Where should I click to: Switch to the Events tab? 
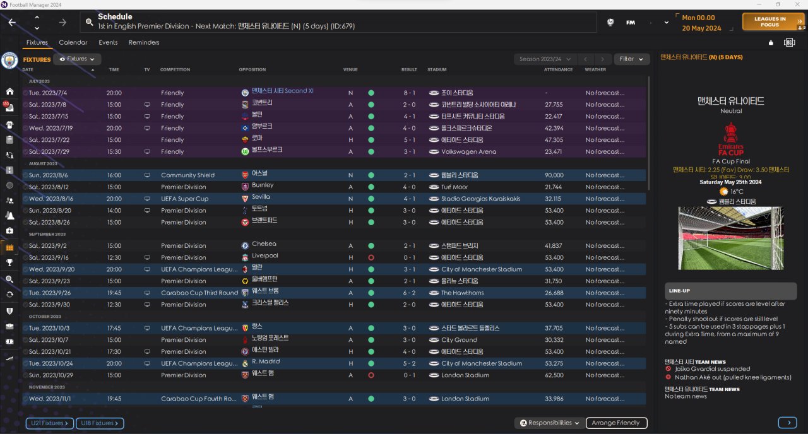pos(108,42)
